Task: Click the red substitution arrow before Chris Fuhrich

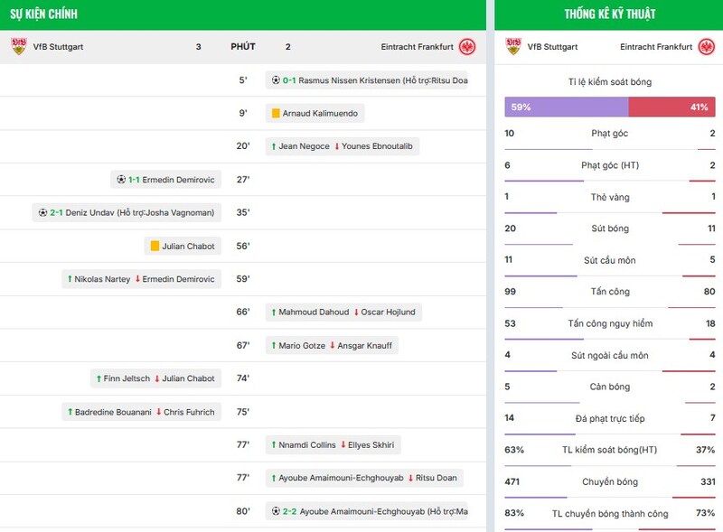Action: pos(158,412)
